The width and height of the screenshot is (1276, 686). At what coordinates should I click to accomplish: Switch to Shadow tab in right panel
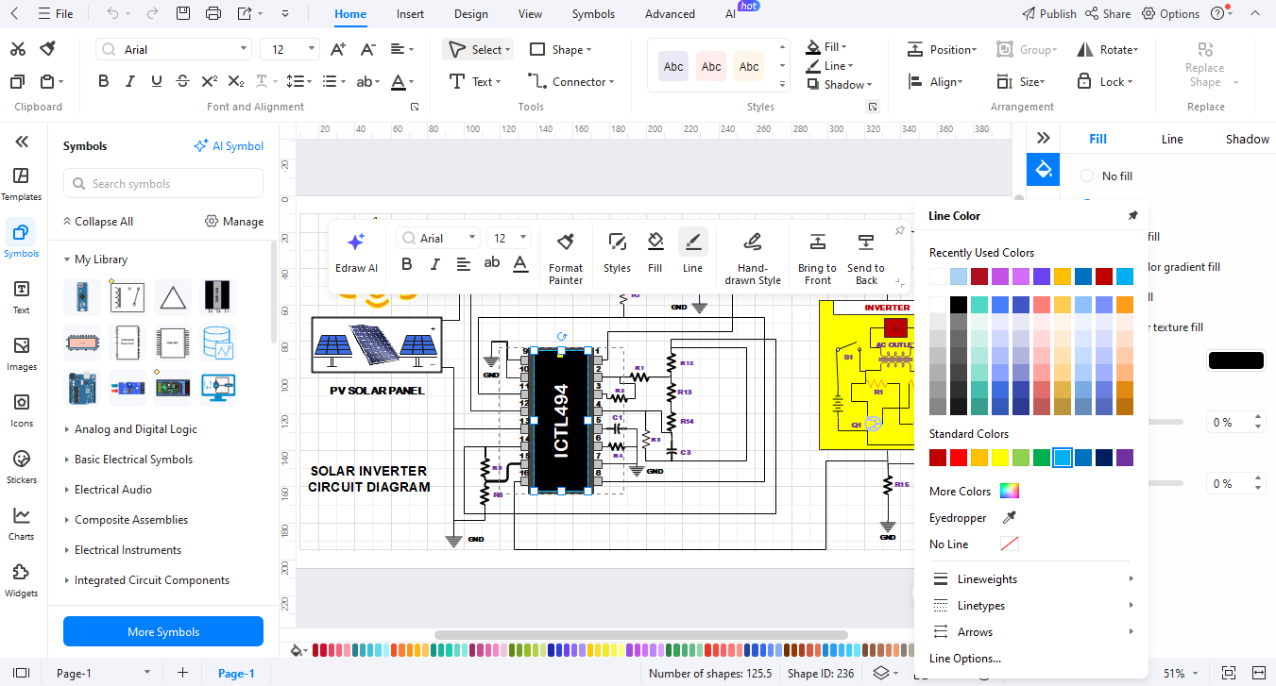click(1247, 139)
